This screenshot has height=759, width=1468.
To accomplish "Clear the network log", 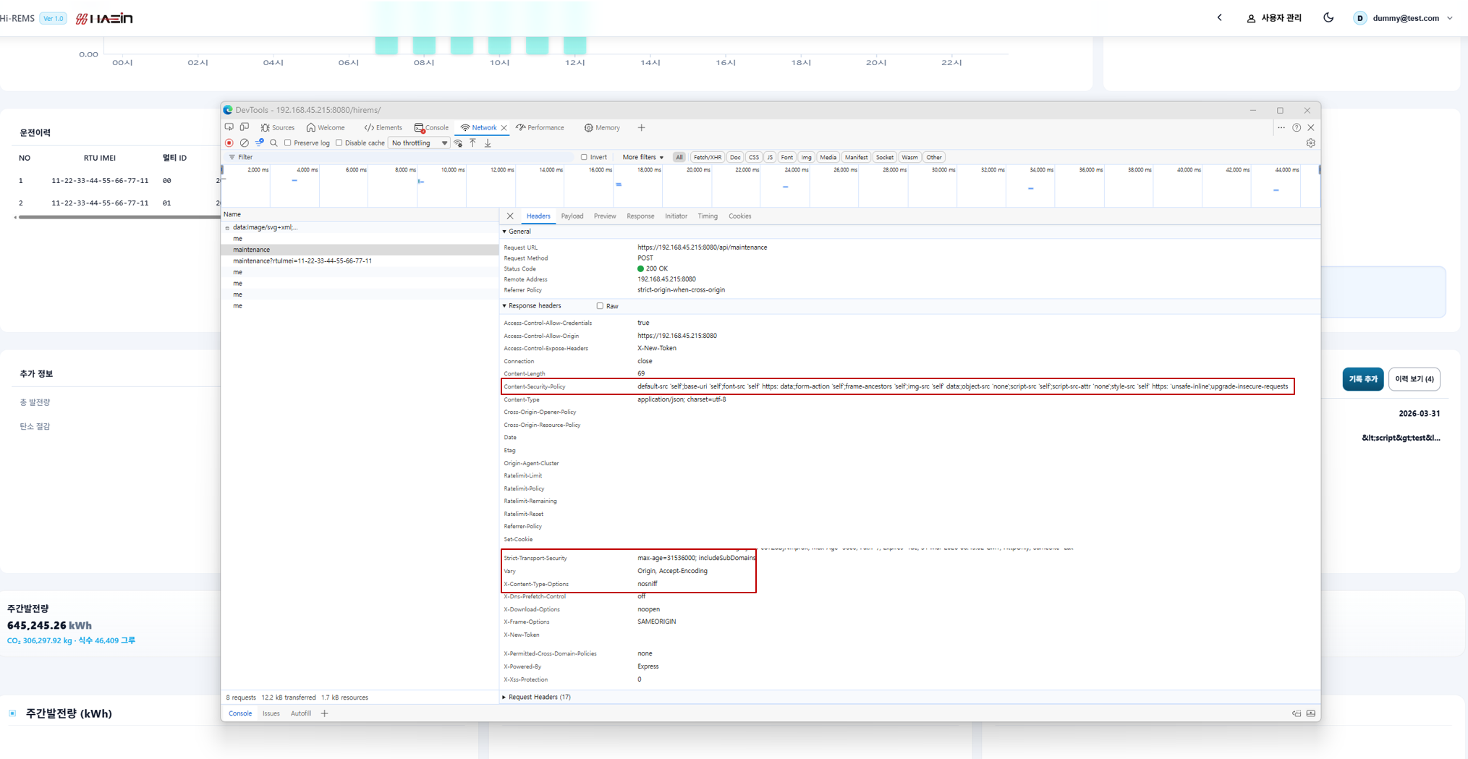I will click(245, 143).
